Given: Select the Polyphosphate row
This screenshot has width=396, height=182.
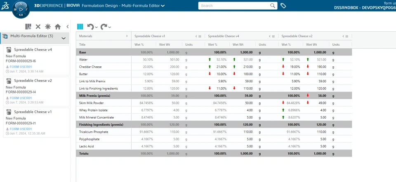Looking at the screenshot, I should [x=214, y=139].
